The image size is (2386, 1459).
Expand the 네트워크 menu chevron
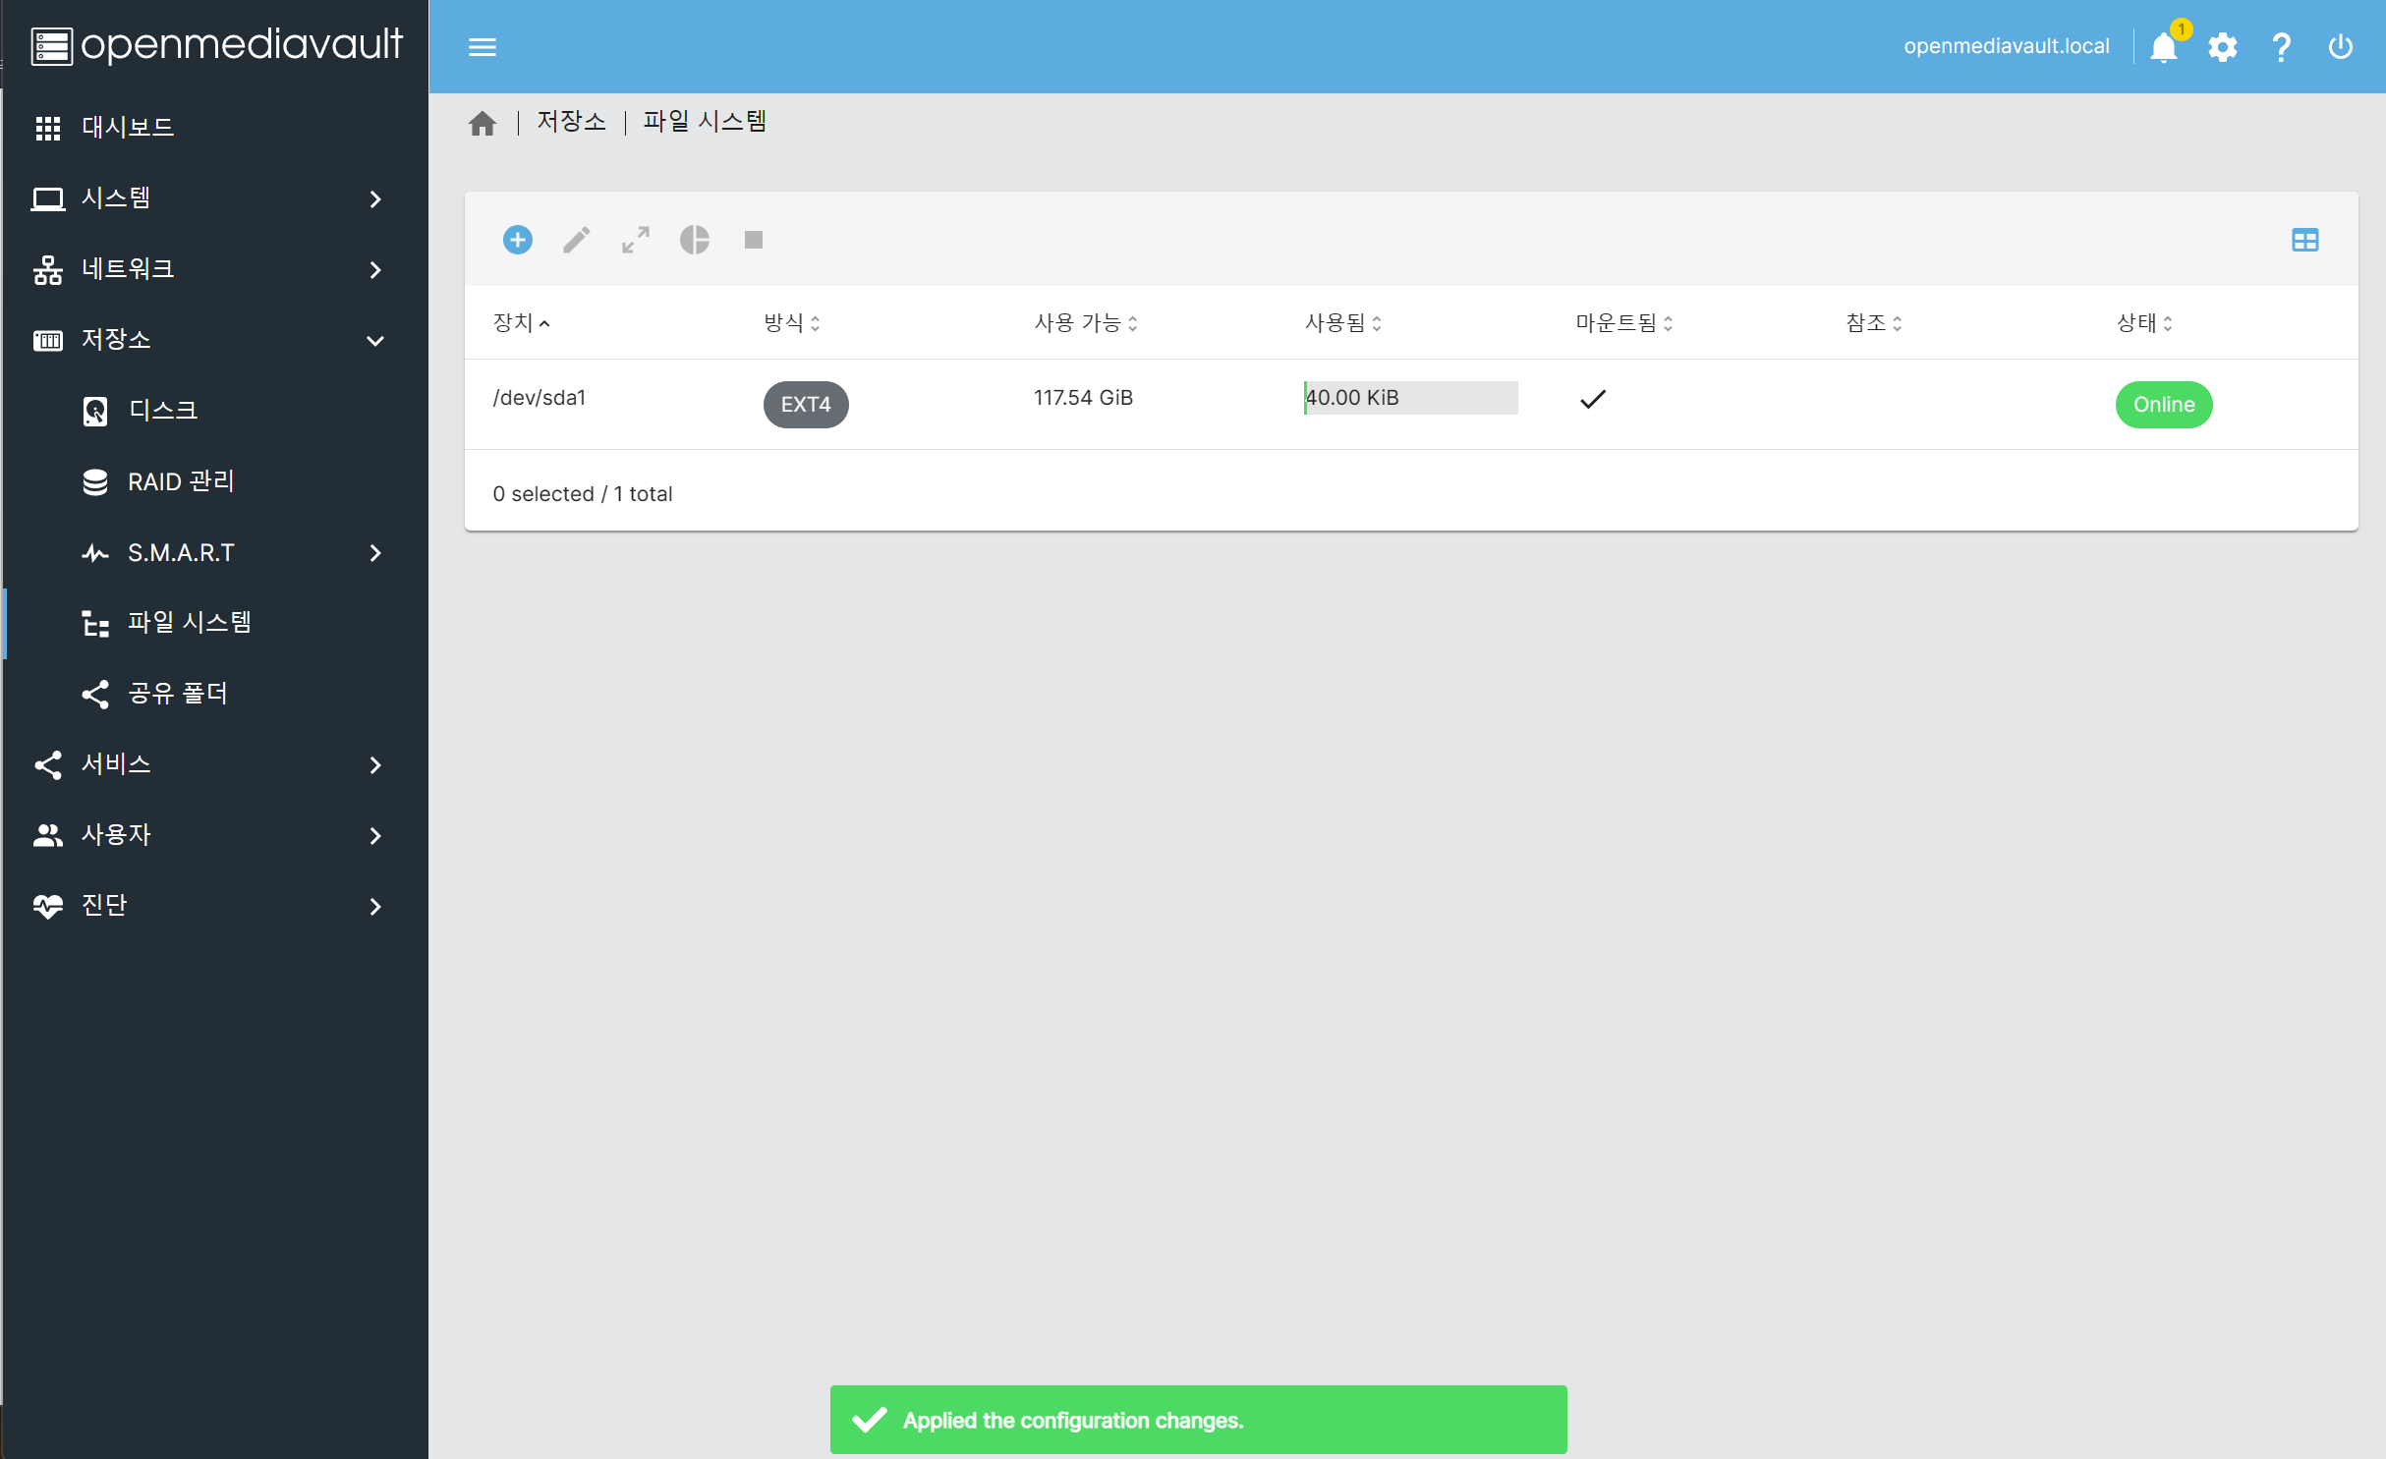tap(375, 269)
